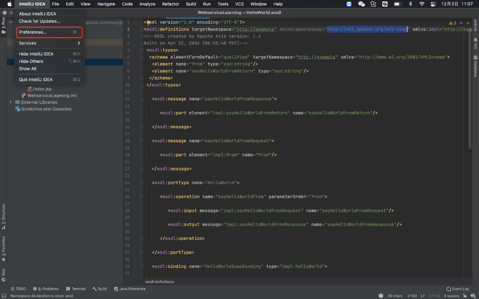Select index.jsp in project tree
This screenshot has height=299, width=479.
tap(40, 89)
